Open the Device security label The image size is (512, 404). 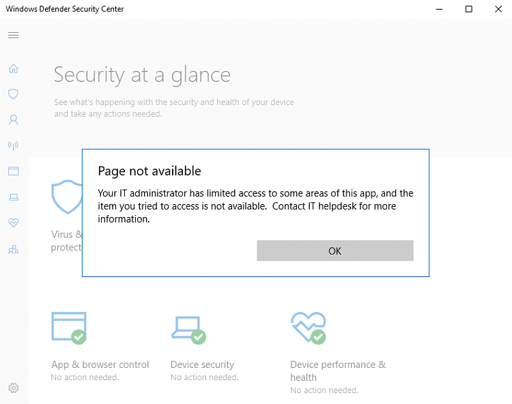point(203,364)
